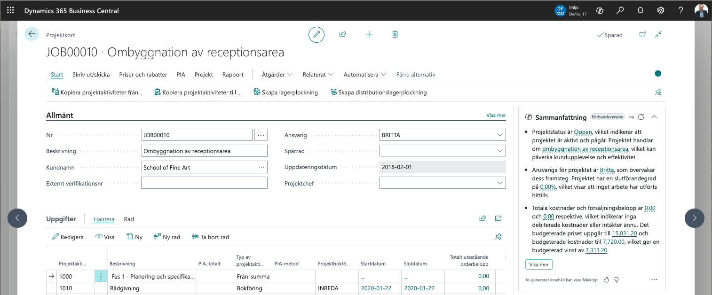Like the AI summary with thumbs up

(x=606, y=279)
